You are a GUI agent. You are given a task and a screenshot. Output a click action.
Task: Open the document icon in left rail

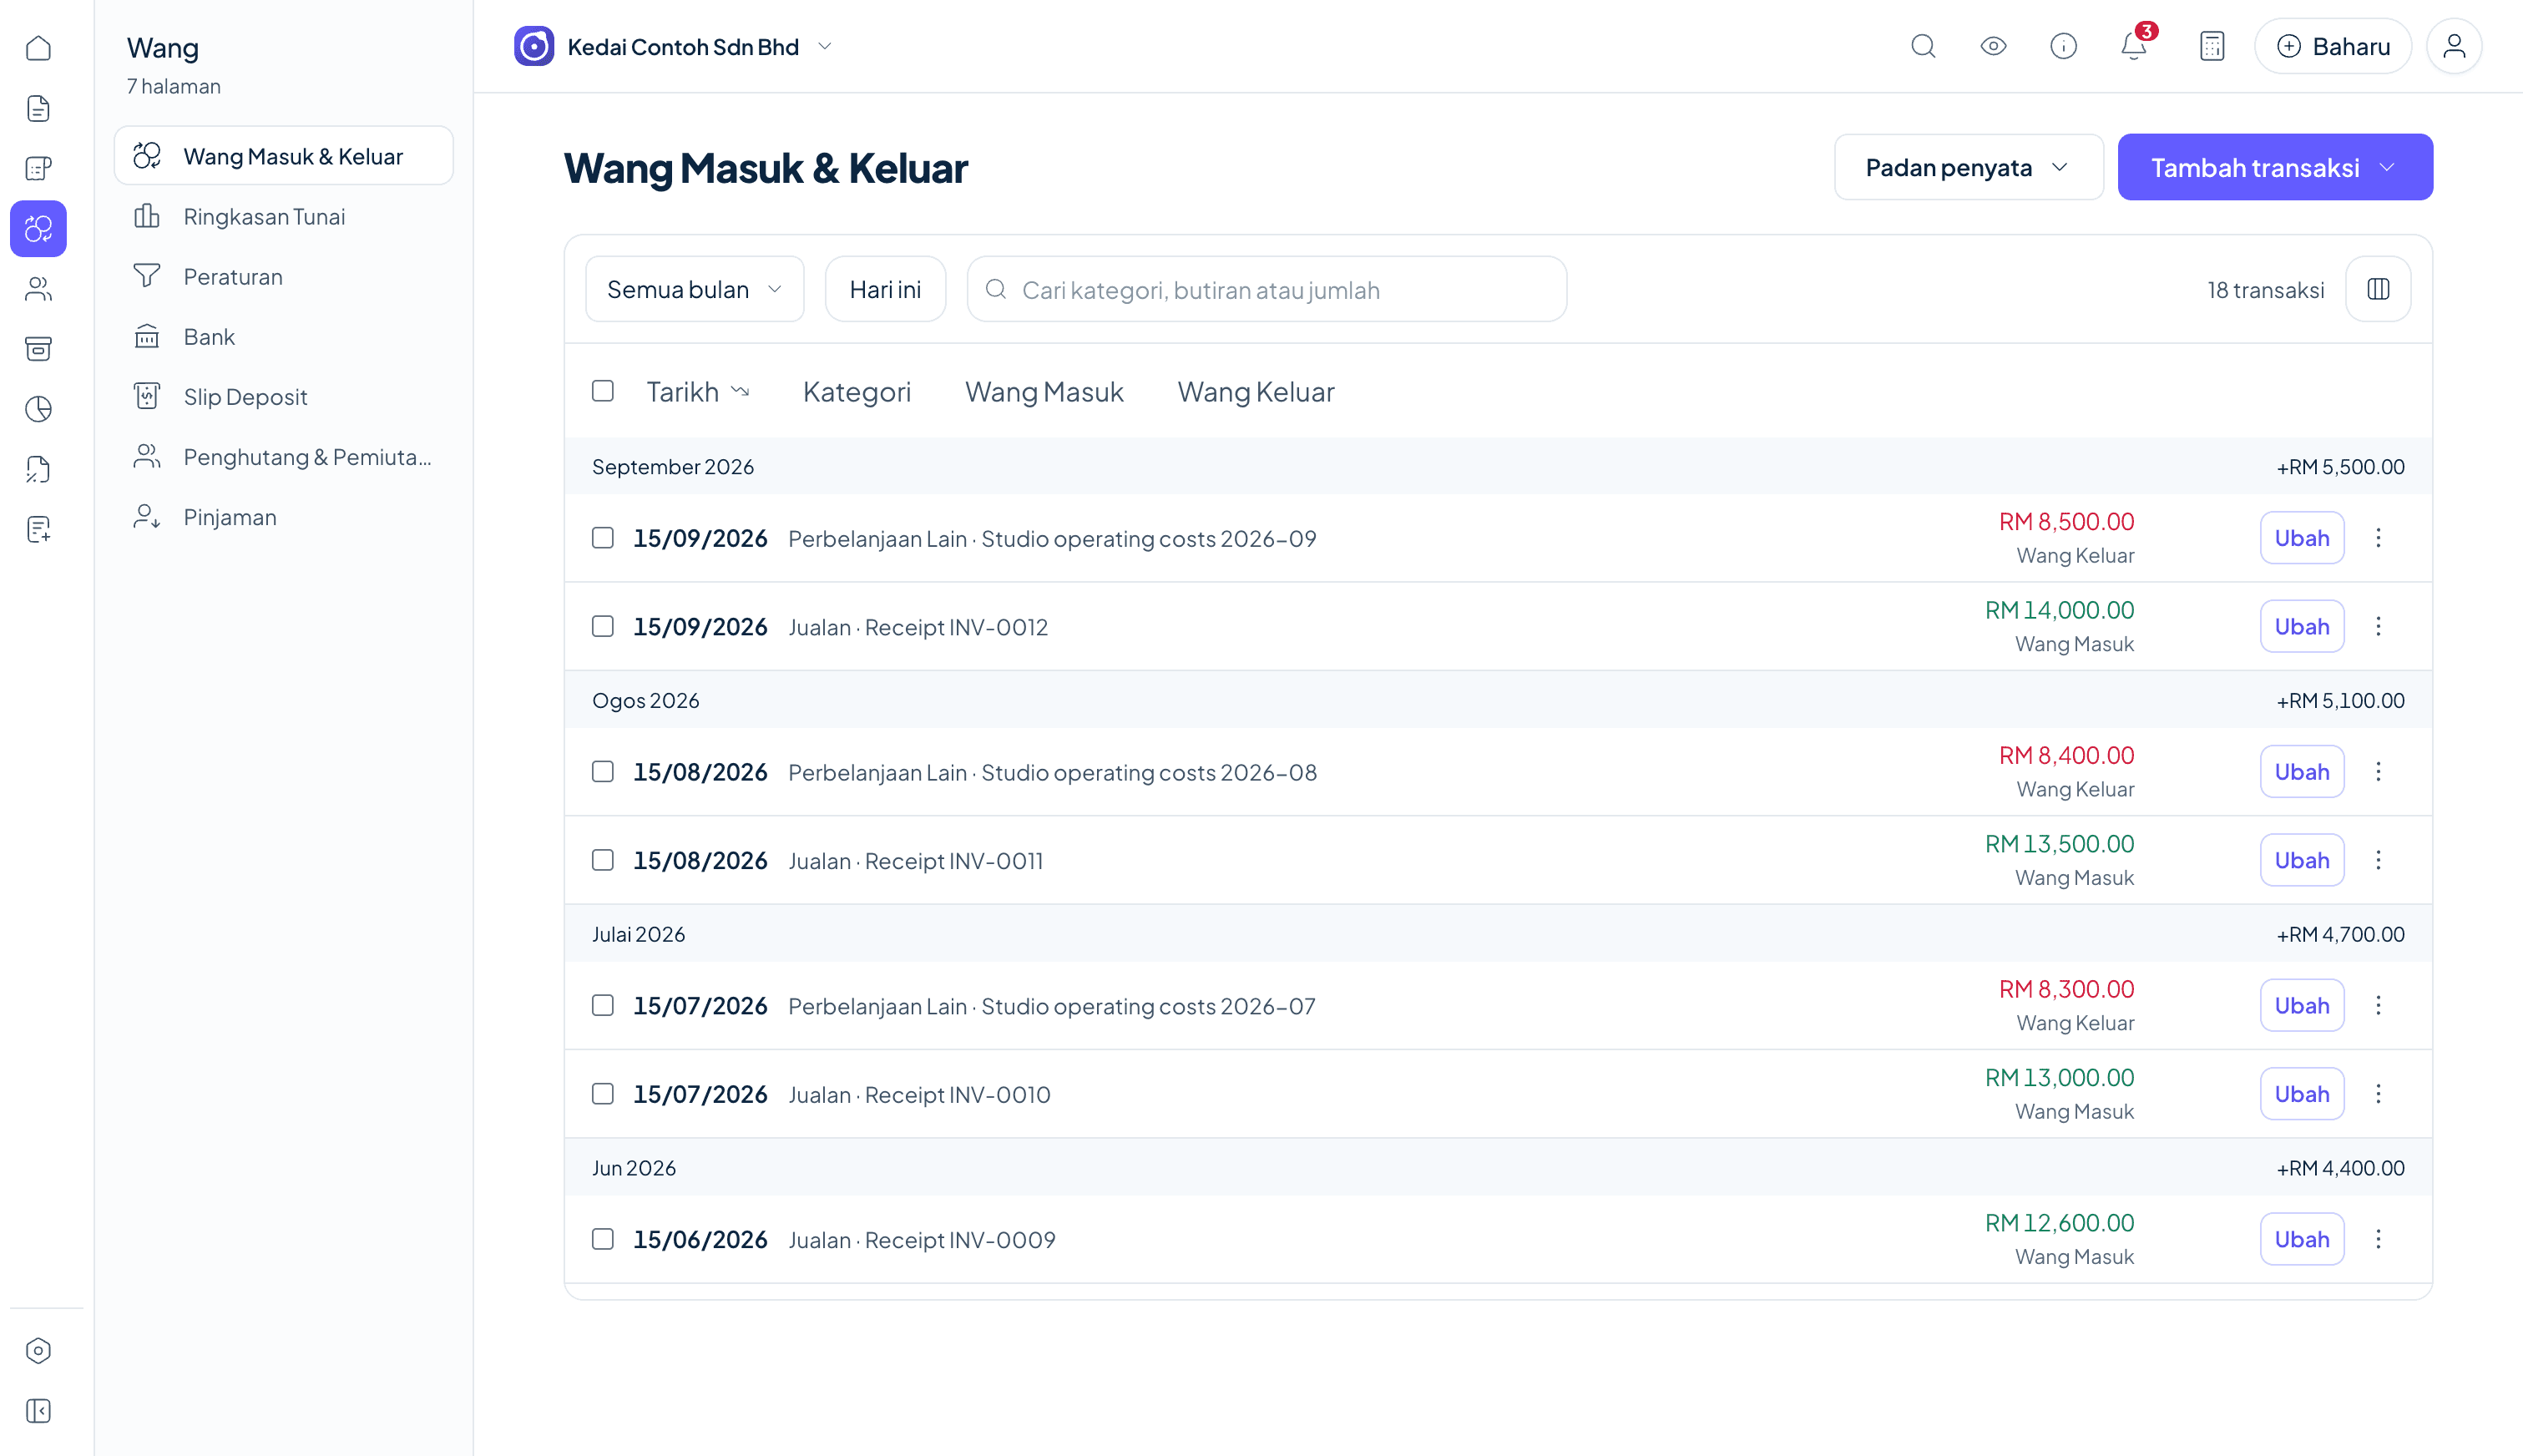[38, 108]
